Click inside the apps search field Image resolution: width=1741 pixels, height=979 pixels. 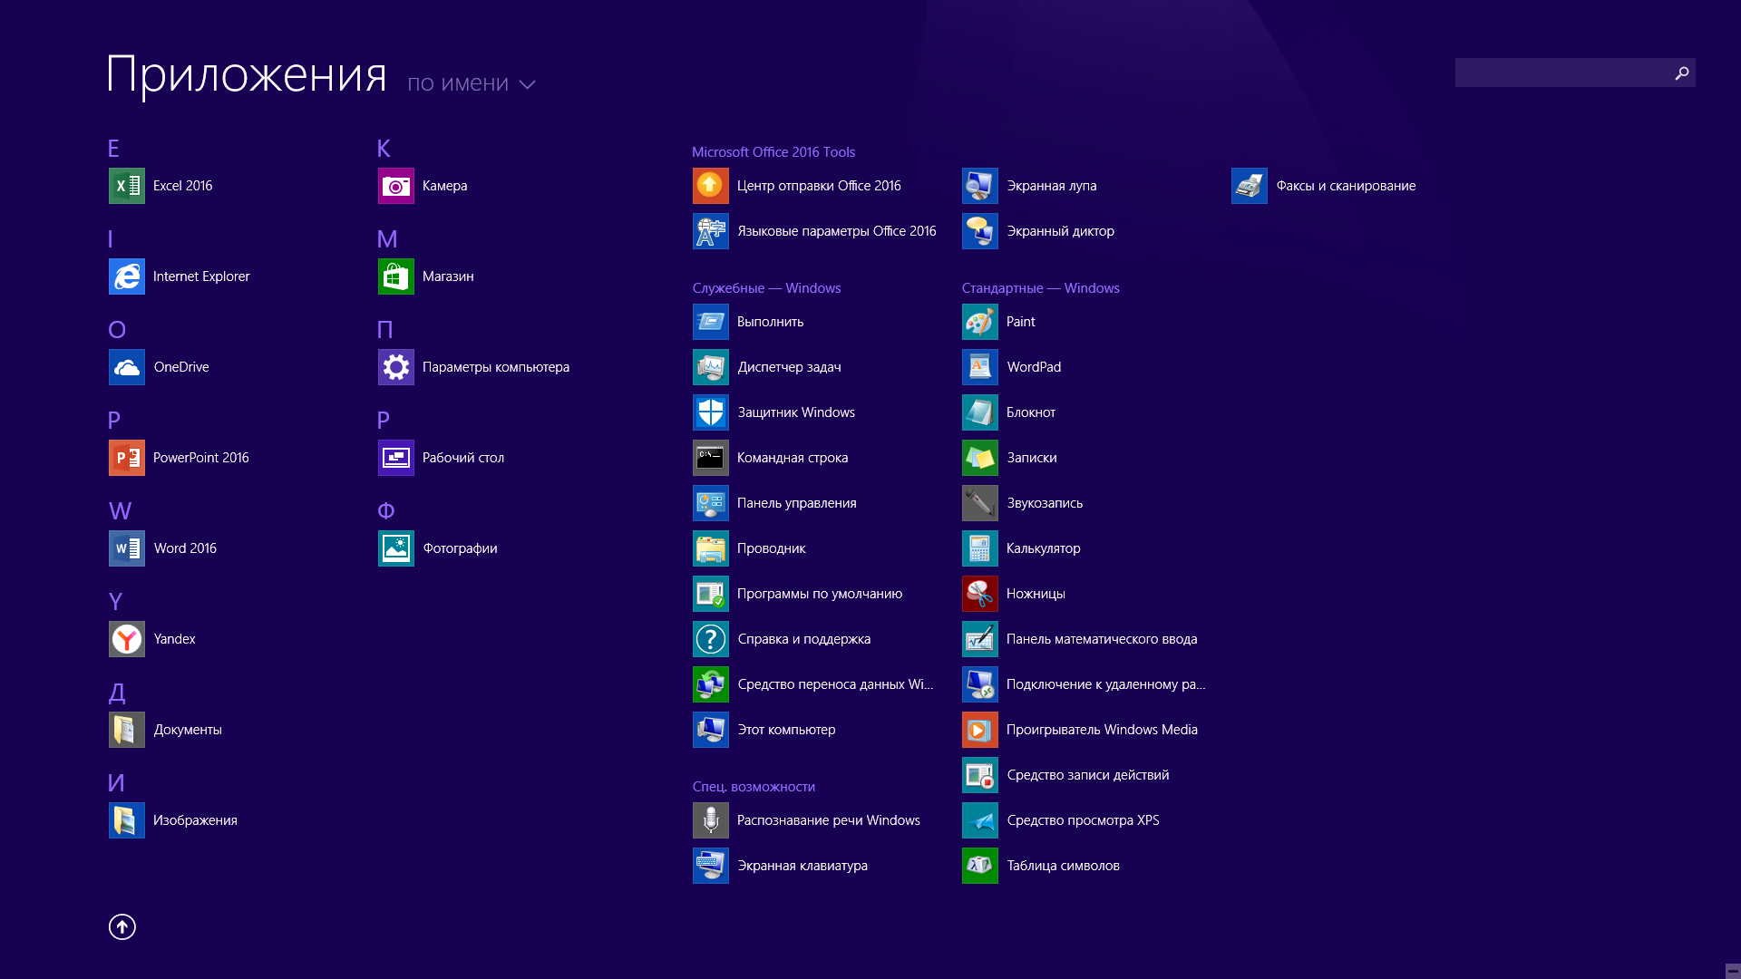[x=1561, y=73]
